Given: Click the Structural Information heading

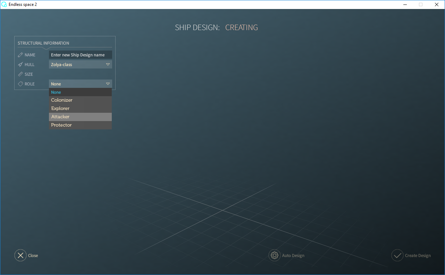Looking at the screenshot, I should [43, 43].
